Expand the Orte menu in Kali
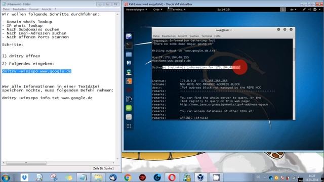324x182 pixels. pyautogui.click(x=157, y=10)
